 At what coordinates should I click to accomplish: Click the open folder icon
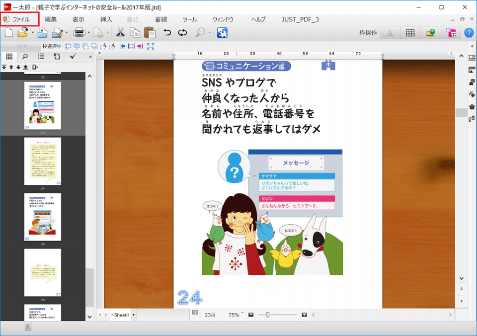click(23, 32)
